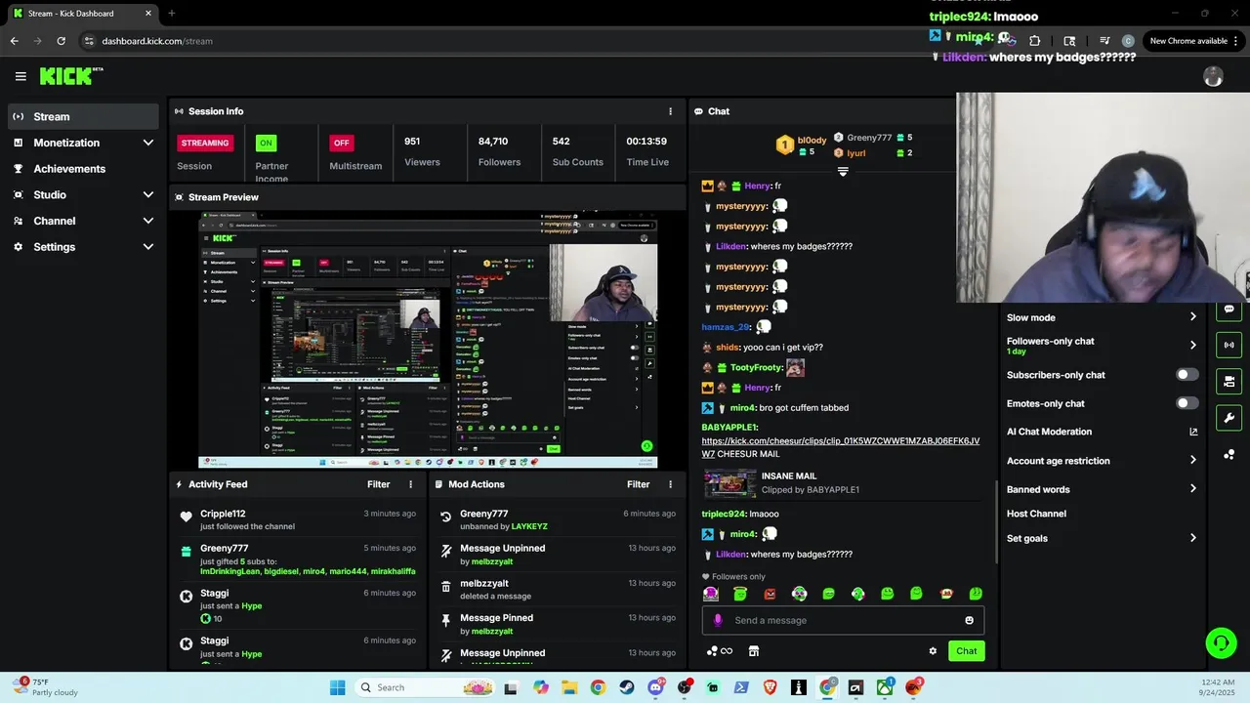This screenshot has width=1250, height=703.
Task: Click Filter in Activity Feed
Action: (x=379, y=484)
